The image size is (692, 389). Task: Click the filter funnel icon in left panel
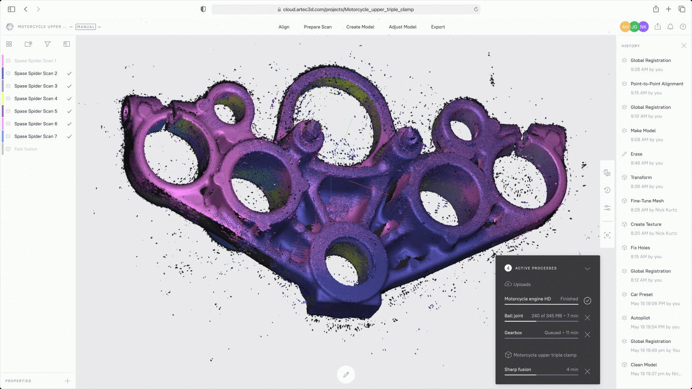click(x=48, y=44)
